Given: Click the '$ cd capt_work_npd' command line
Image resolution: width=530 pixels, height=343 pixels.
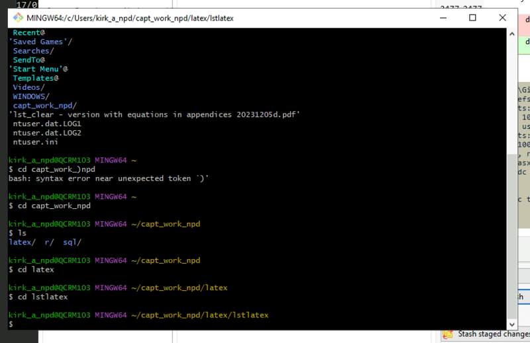Looking at the screenshot, I should point(50,206).
